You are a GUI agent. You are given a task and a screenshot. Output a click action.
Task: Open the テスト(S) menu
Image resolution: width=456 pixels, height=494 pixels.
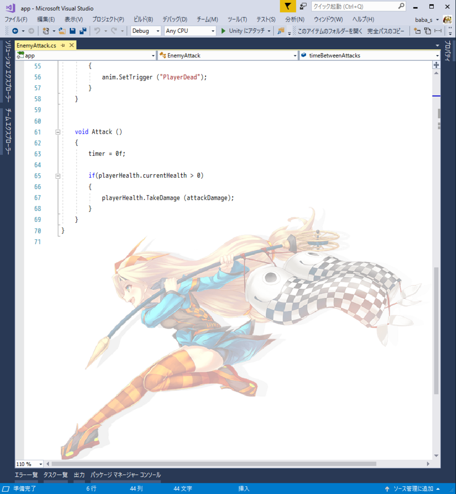(x=266, y=19)
